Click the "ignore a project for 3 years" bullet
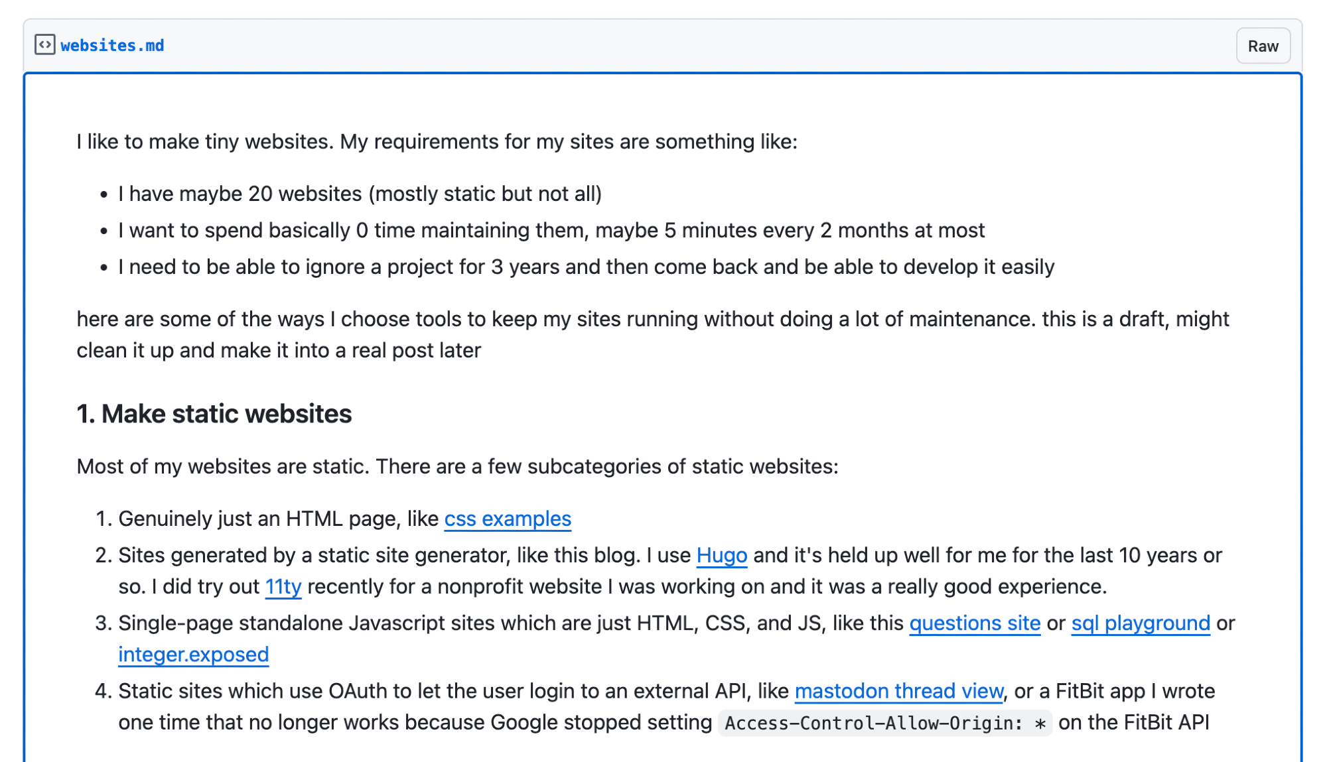1327x762 pixels. pos(586,267)
